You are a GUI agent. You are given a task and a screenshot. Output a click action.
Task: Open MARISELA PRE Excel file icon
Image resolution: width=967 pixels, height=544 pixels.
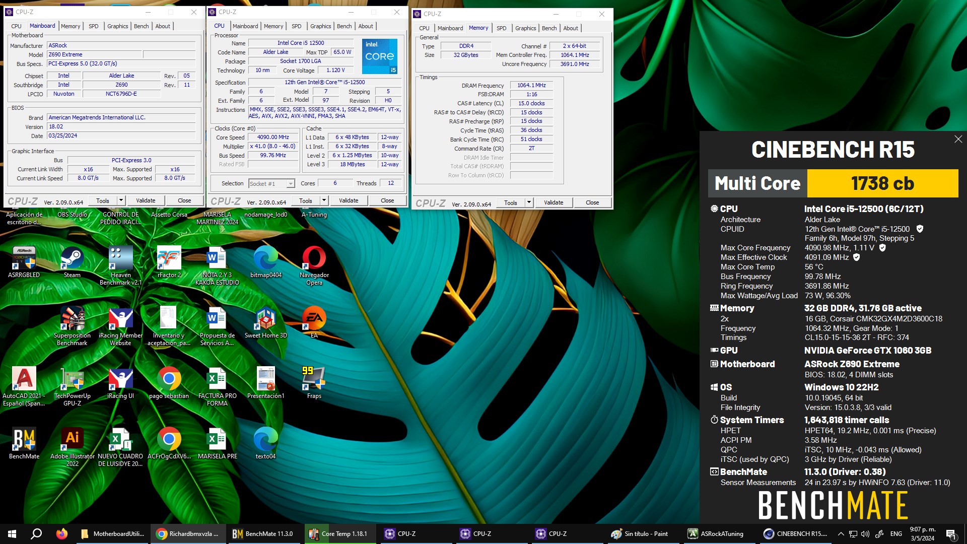point(217,443)
